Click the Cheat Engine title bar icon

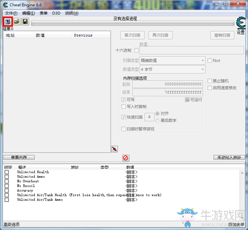(x=5, y=5)
